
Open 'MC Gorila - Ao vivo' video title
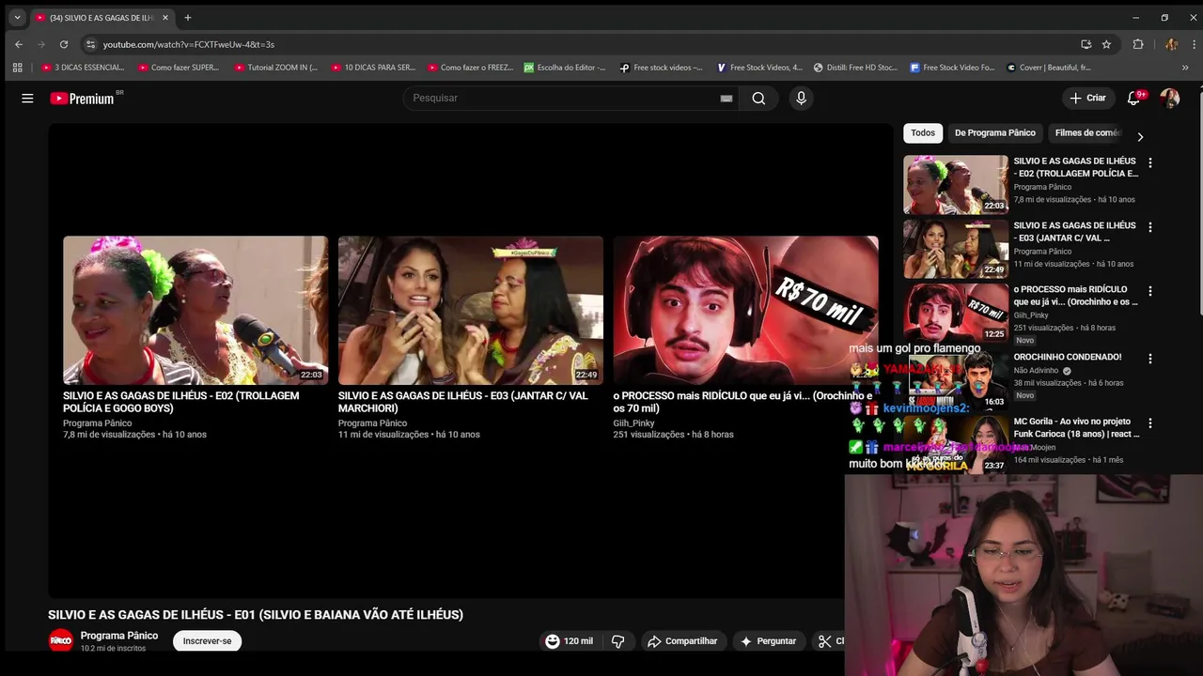pyautogui.click(x=1076, y=428)
